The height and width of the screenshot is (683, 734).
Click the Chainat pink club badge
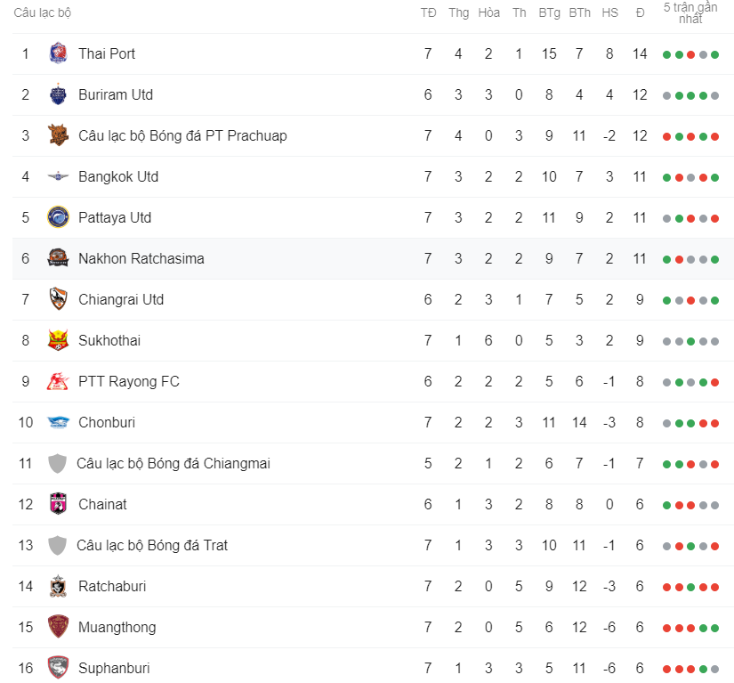pyautogui.click(x=58, y=504)
